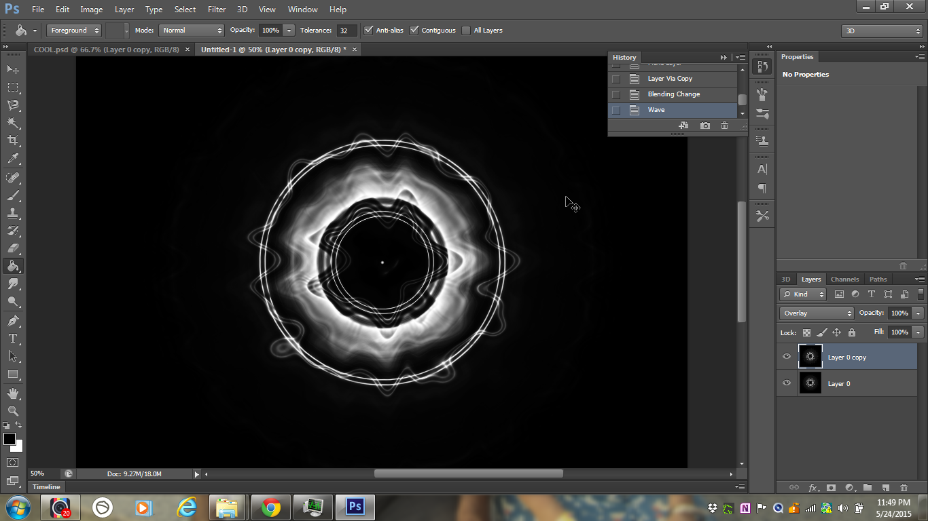The image size is (928, 521).
Task: Select the Spot Healing Brush tool
Action: [13, 178]
